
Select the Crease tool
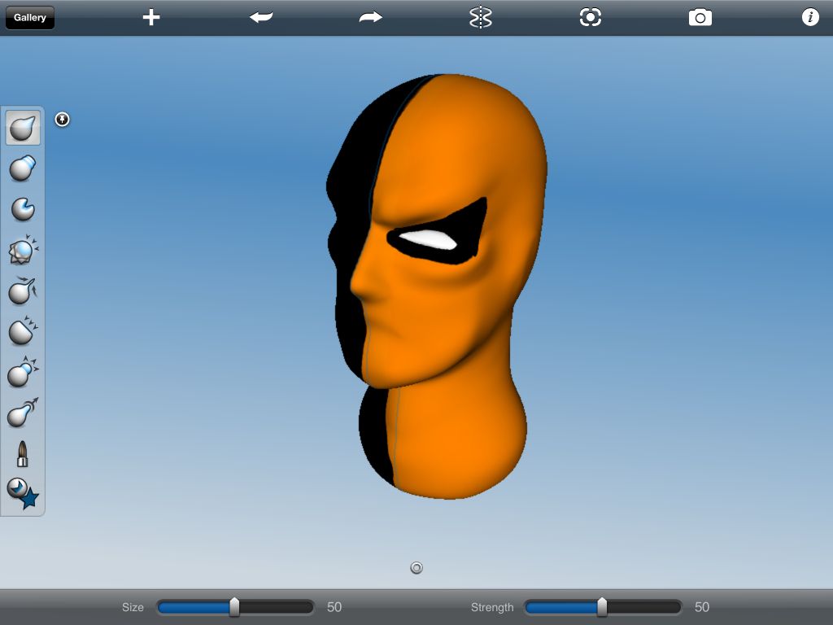pyautogui.click(x=23, y=209)
